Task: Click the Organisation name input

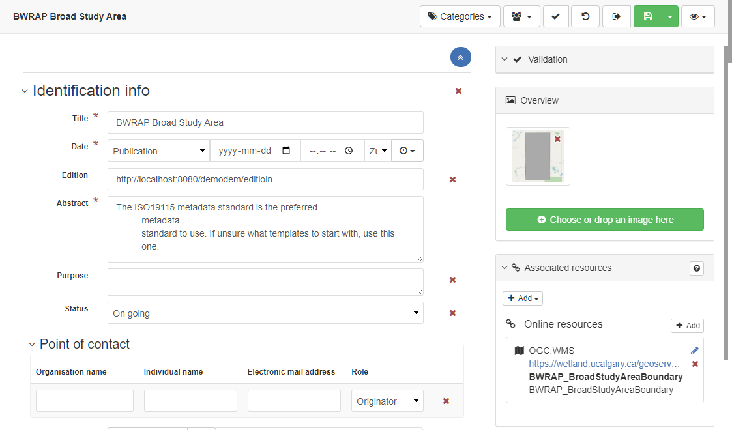Action: pos(85,401)
